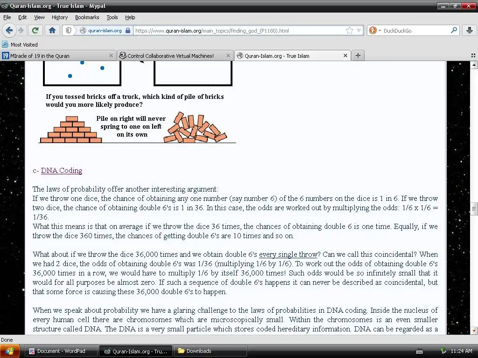
Task: Go back using the Back arrow button
Action: [9, 30]
